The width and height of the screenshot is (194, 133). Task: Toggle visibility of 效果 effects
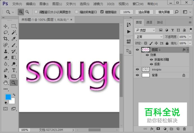coord(147,55)
